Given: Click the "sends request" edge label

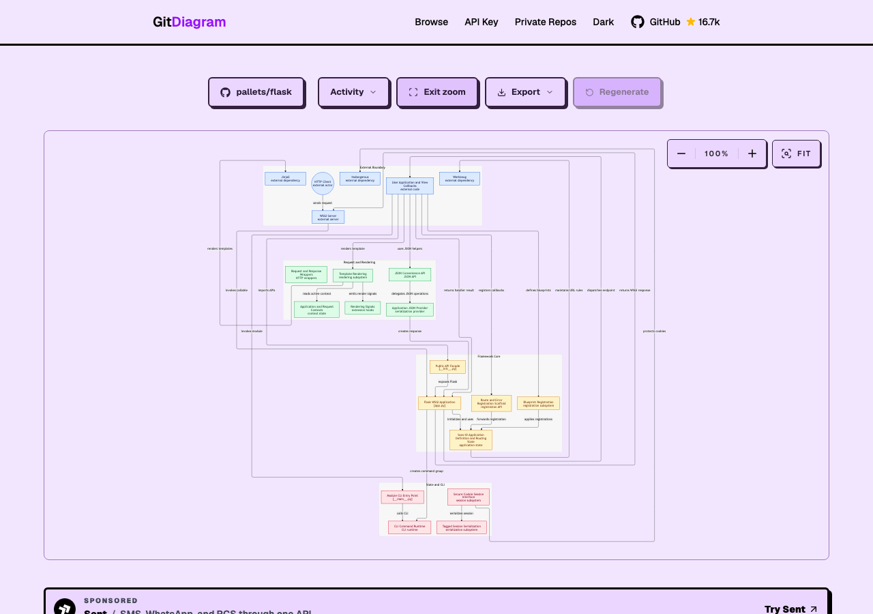Looking at the screenshot, I should [x=323, y=203].
